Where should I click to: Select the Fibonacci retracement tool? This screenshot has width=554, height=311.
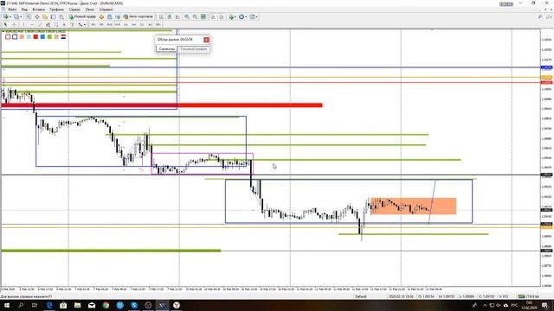pyautogui.click(x=56, y=24)
